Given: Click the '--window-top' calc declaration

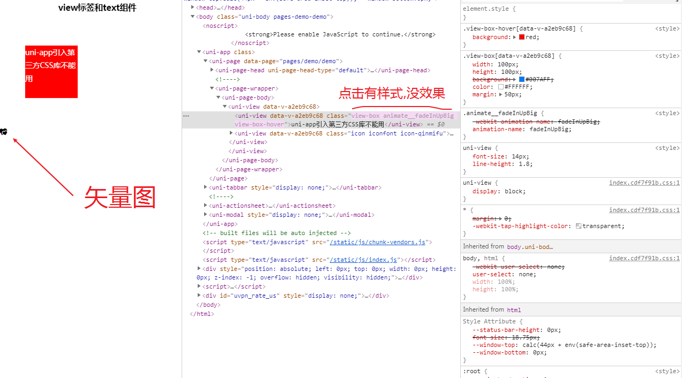Looking at the screenshot, I should 564,345.
